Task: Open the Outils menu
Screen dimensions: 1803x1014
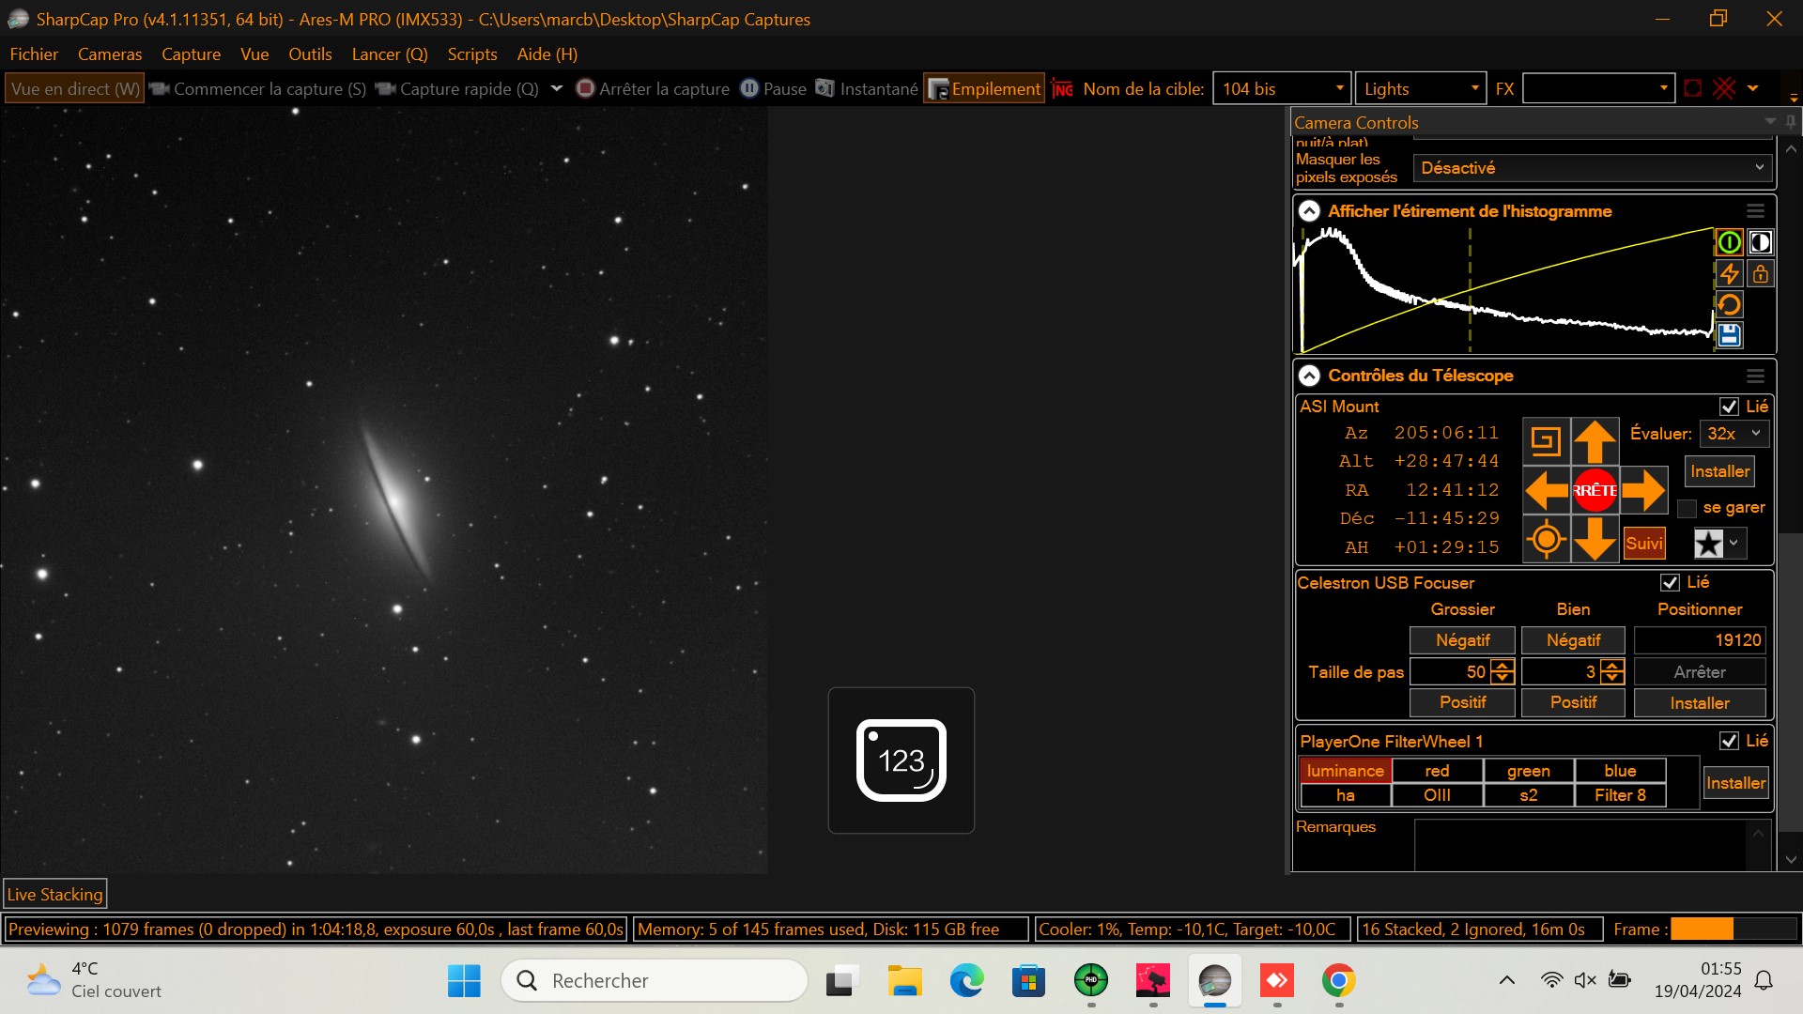Action: [310, 54]
